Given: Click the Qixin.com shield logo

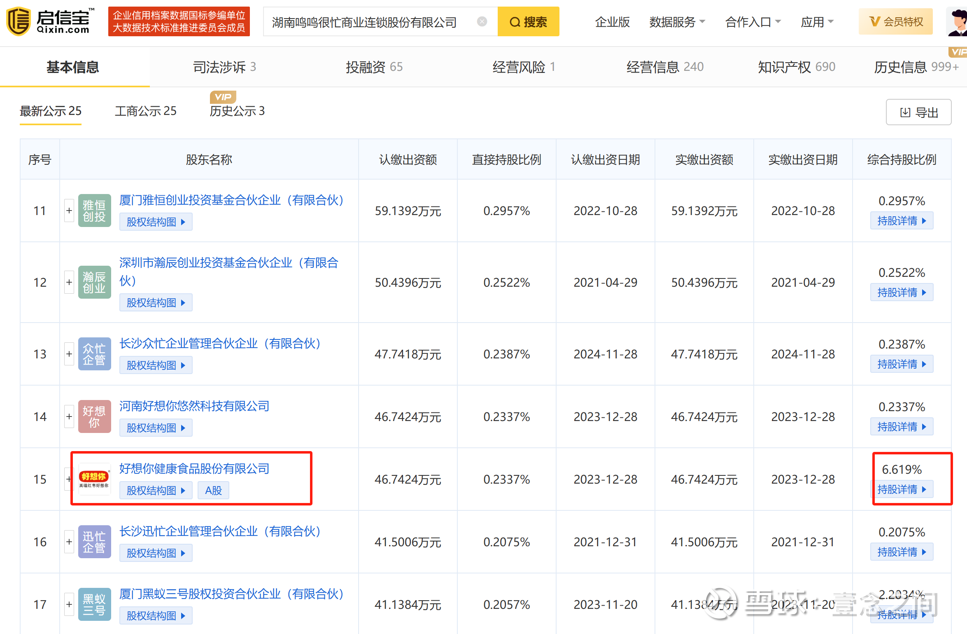Looking at the screenshot, I should [18, 21].
